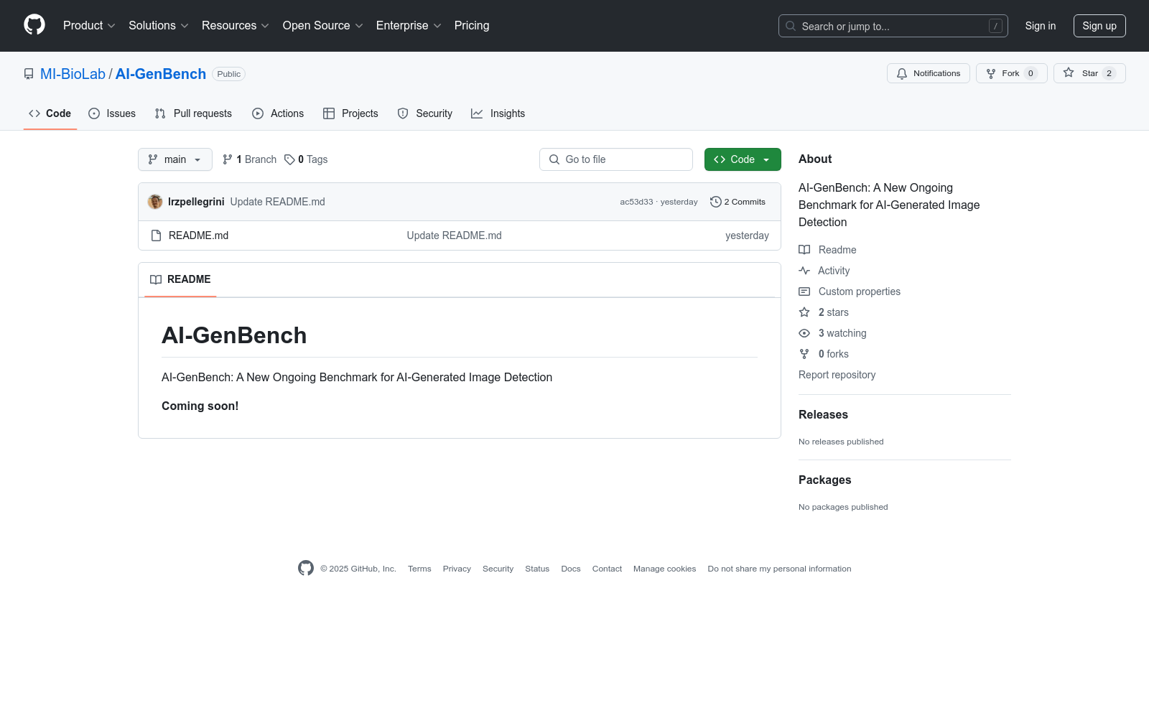This screenshot has width=1149, height=718.
Task: Open the AI-GenBench repository link
Action: click(161, 74)
